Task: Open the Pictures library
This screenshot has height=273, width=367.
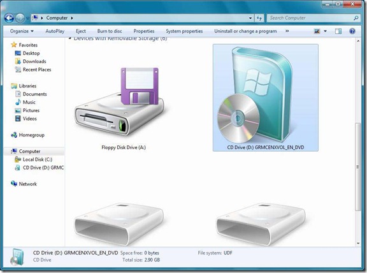Action: coord(31,110)
